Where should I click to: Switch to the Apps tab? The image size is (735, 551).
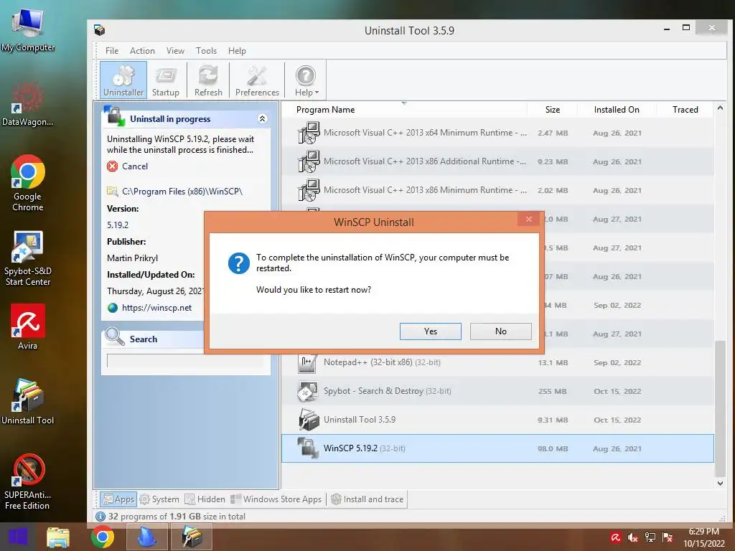coord(118,499)
